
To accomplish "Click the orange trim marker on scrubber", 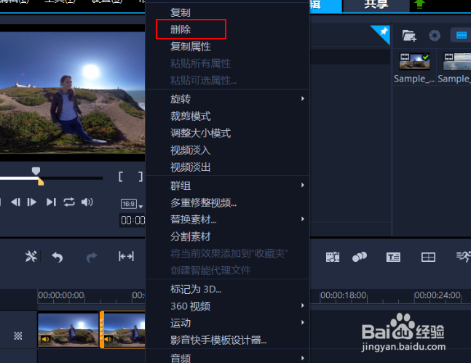I will click(41, 181).
